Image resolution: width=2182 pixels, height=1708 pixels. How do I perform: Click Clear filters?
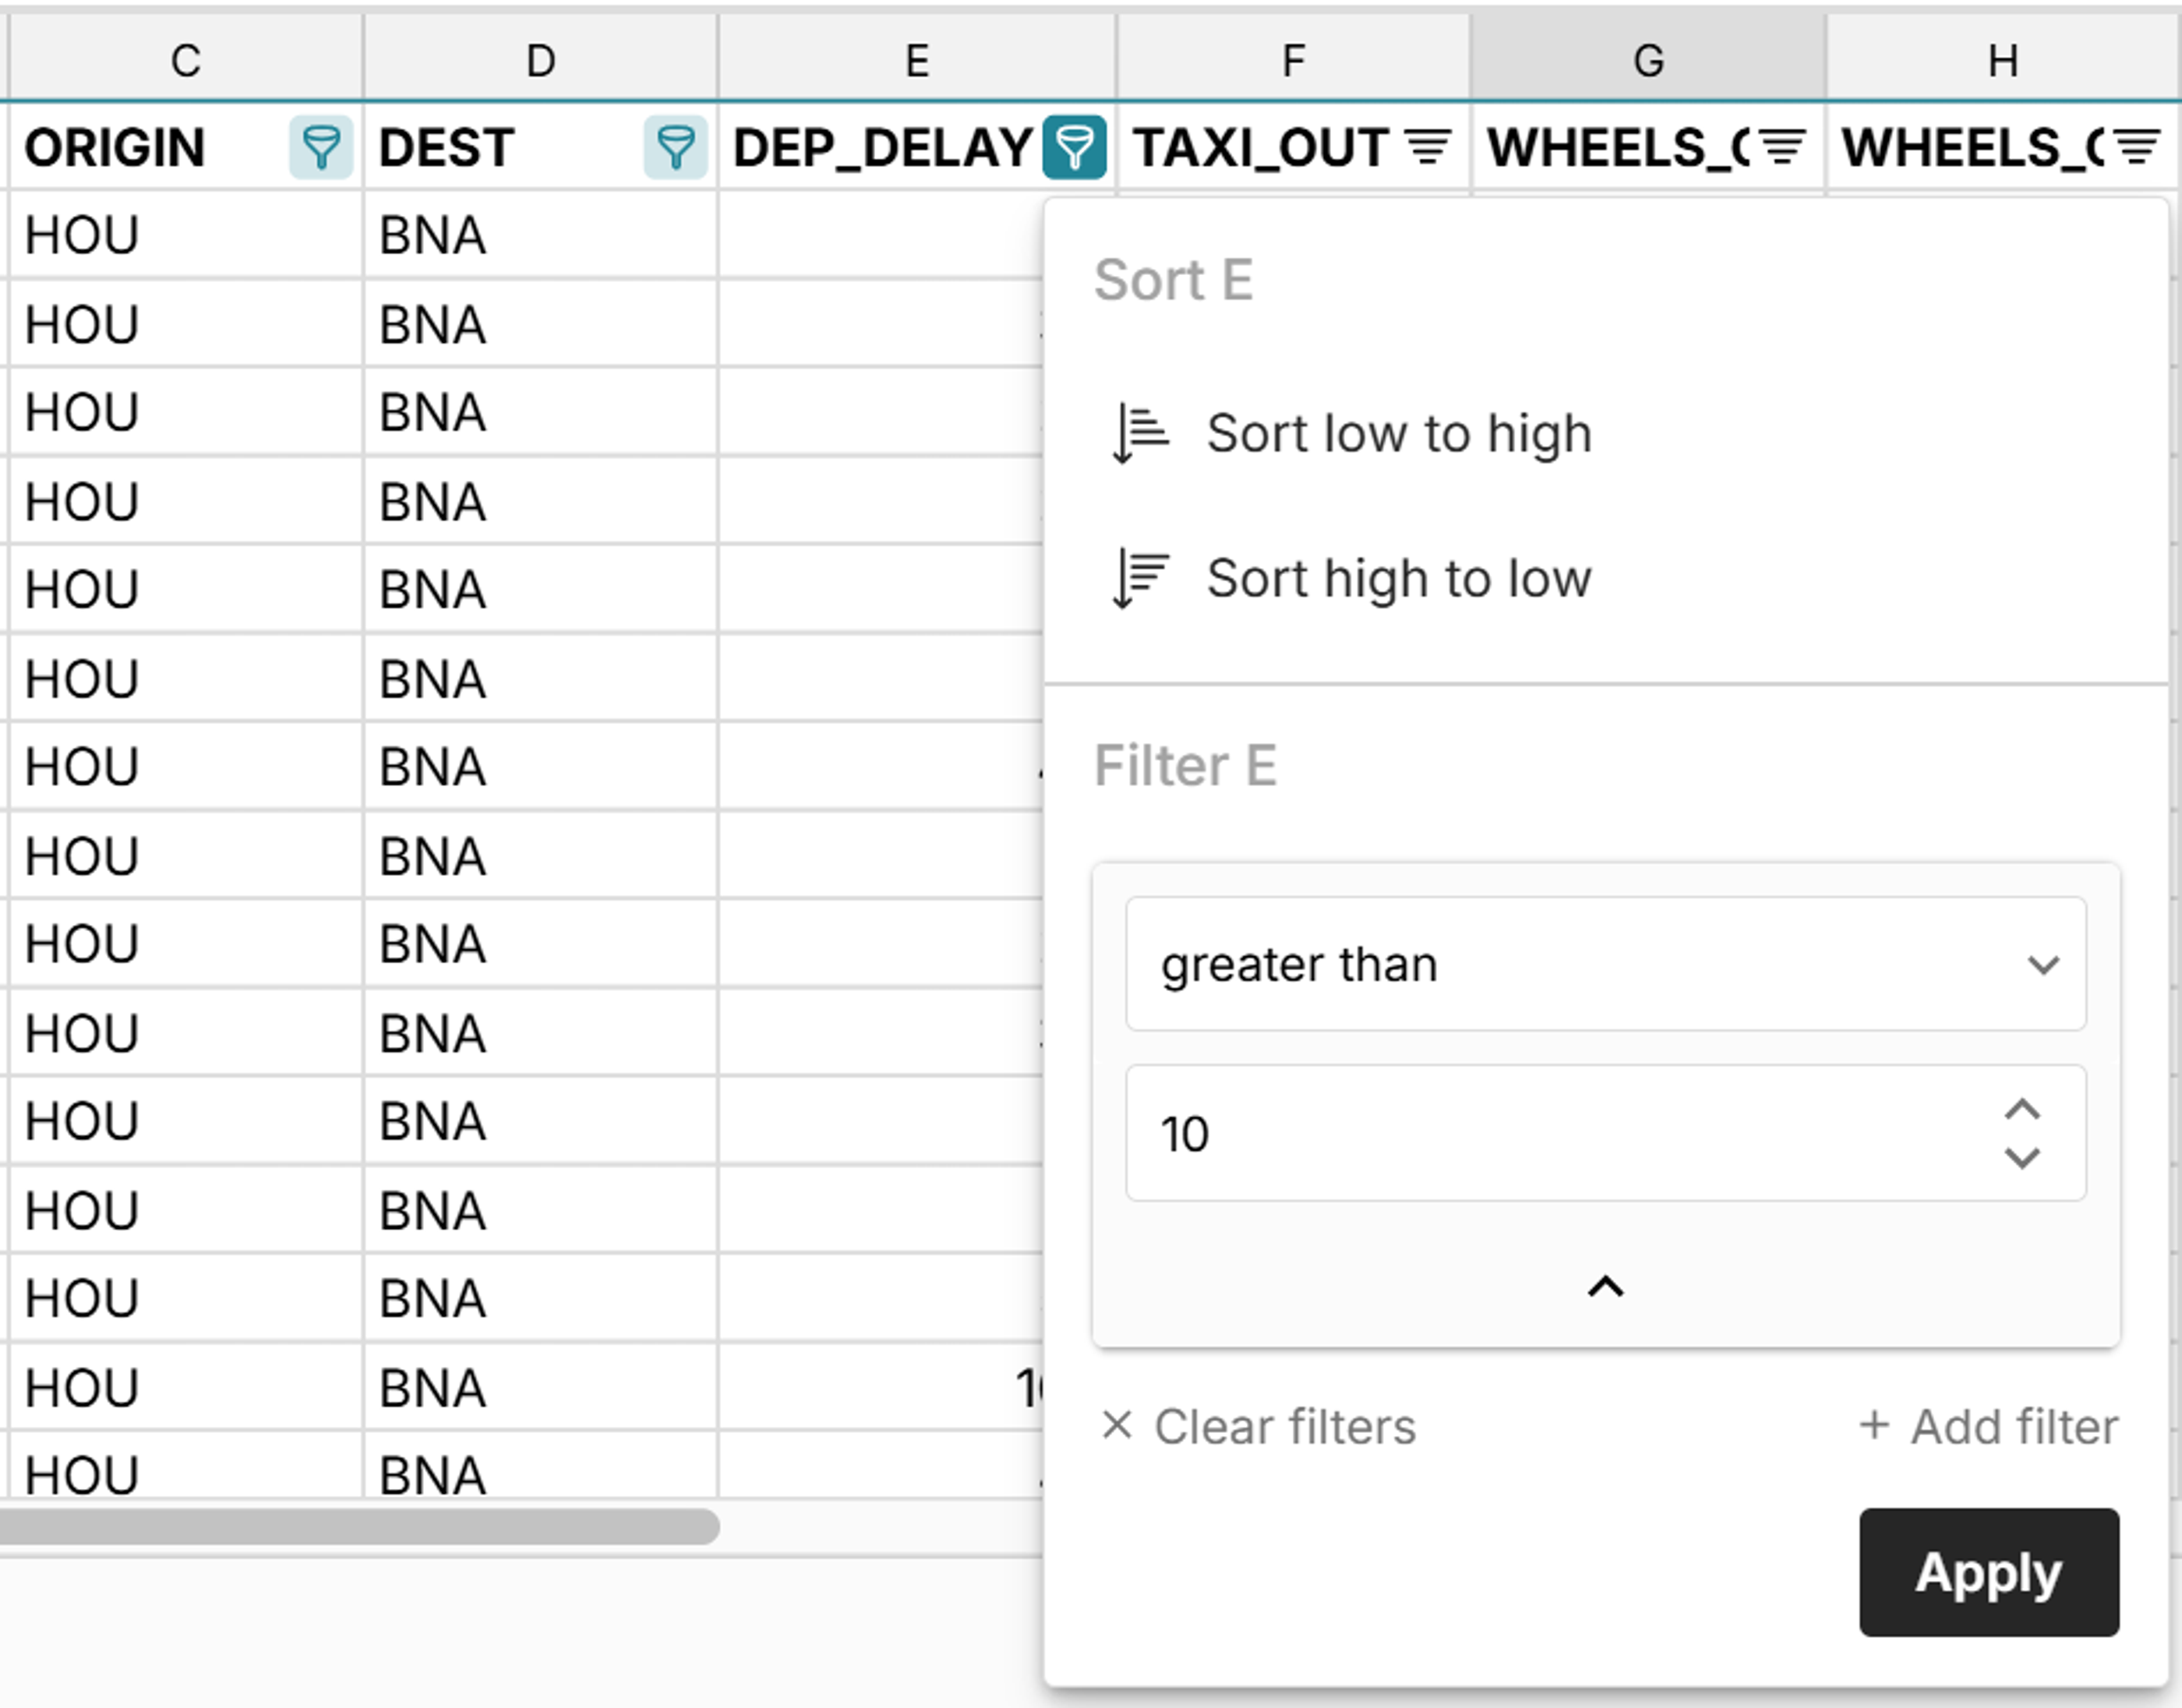[1258, 1427]
